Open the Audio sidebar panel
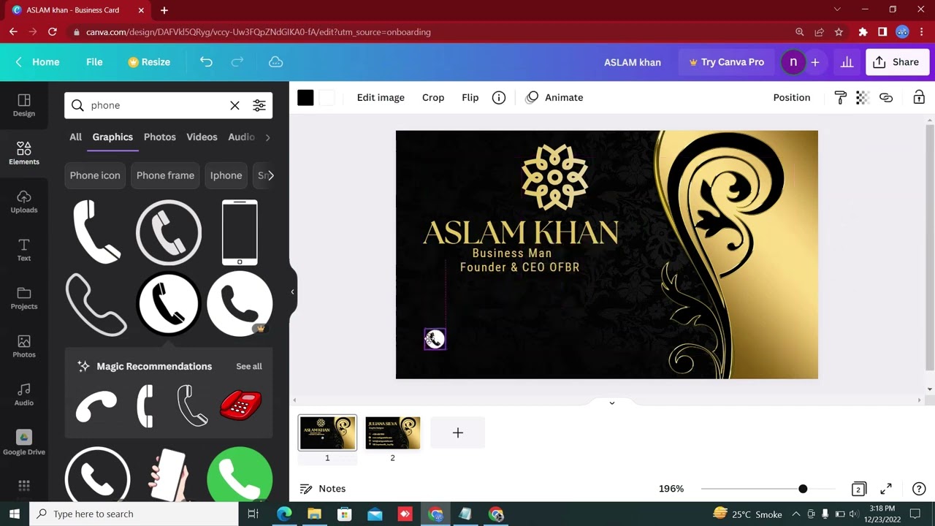 (23, 394)
